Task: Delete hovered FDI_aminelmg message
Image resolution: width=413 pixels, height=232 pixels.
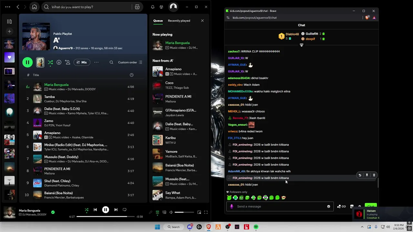Action: 374,175
